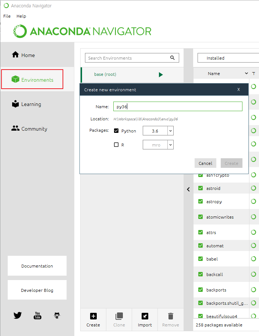Toggle the atomicwrites package checkbox
The height and width of the screenshot is (336, 259).
click(x=201, y=217)
